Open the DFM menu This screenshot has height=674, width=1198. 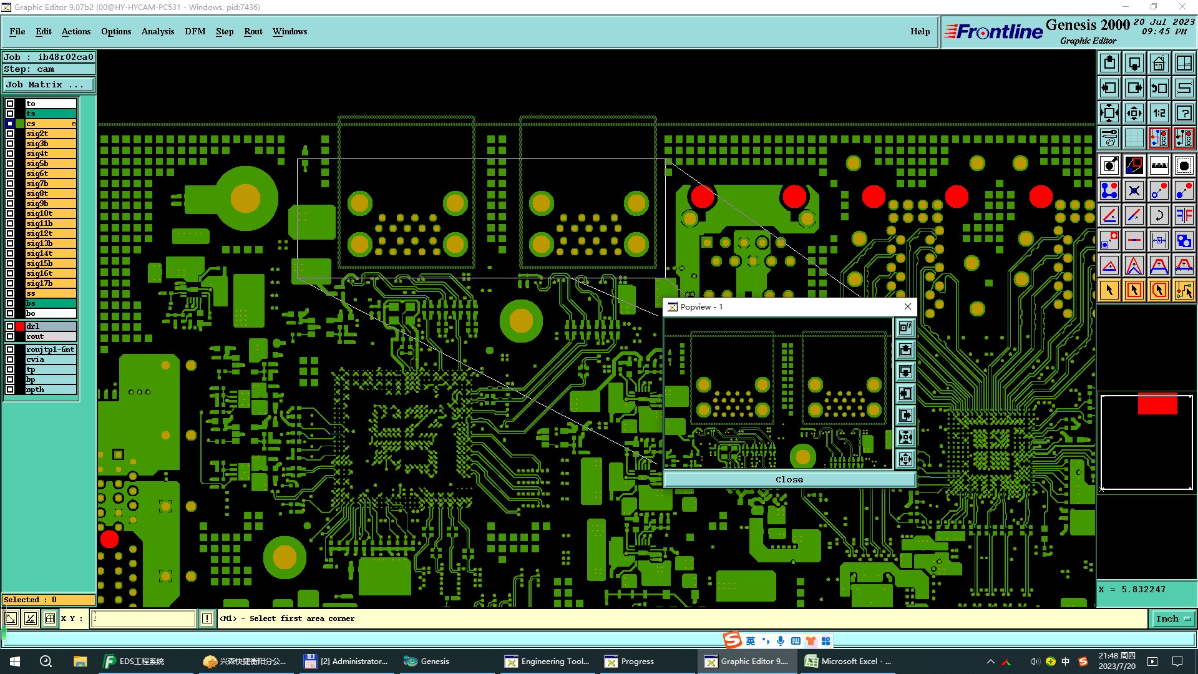195,31
